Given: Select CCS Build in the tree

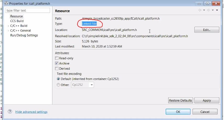Looking at the screenshot, I should pos(17,21).
